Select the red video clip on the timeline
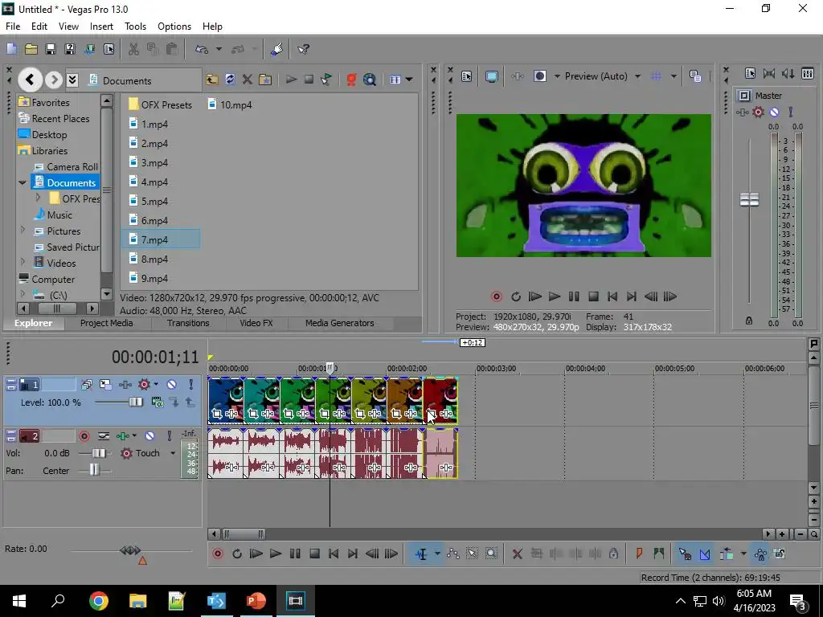823x617 pixels. pos(440,401)
